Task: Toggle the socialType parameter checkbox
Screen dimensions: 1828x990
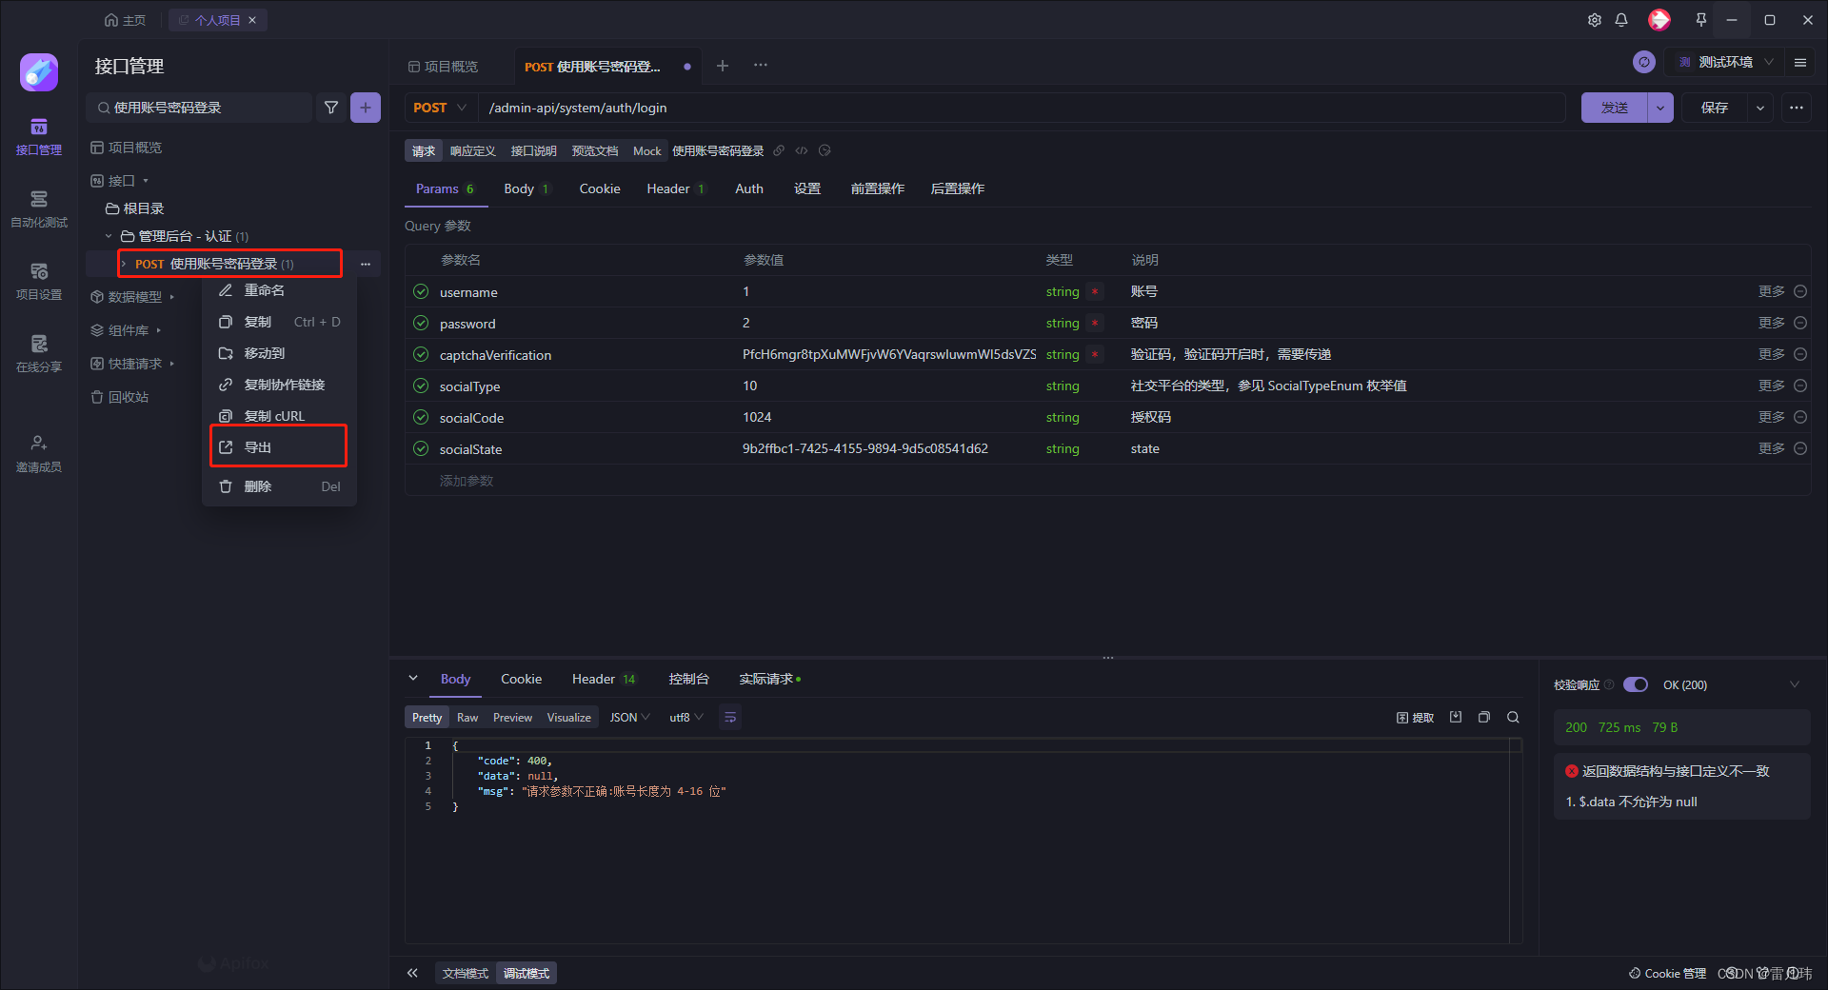Action: click(x=421, y=386)
